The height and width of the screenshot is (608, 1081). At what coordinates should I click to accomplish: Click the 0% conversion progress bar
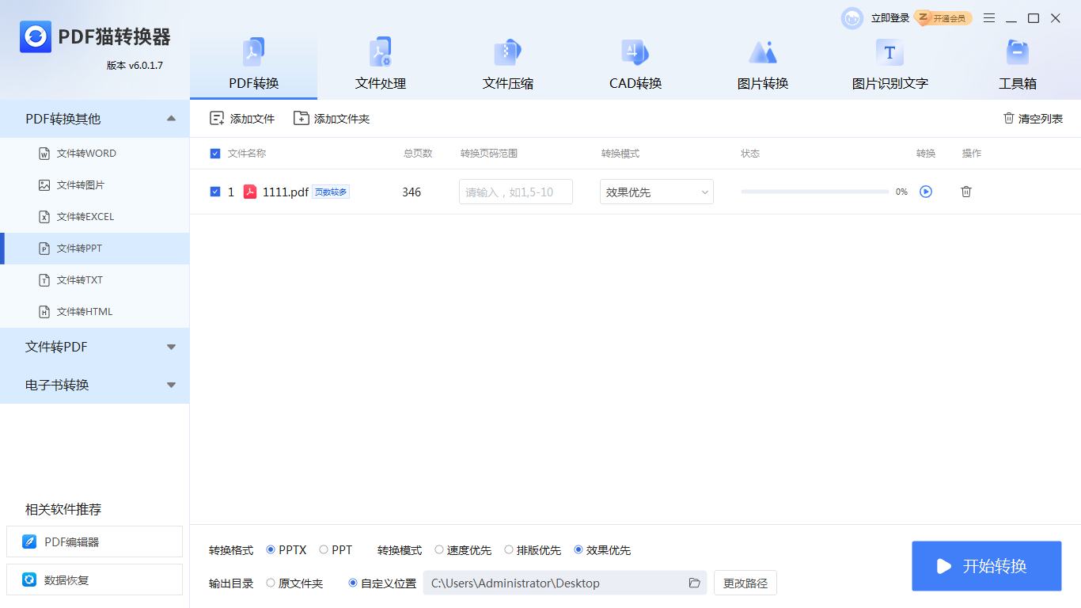pos(815,192)
